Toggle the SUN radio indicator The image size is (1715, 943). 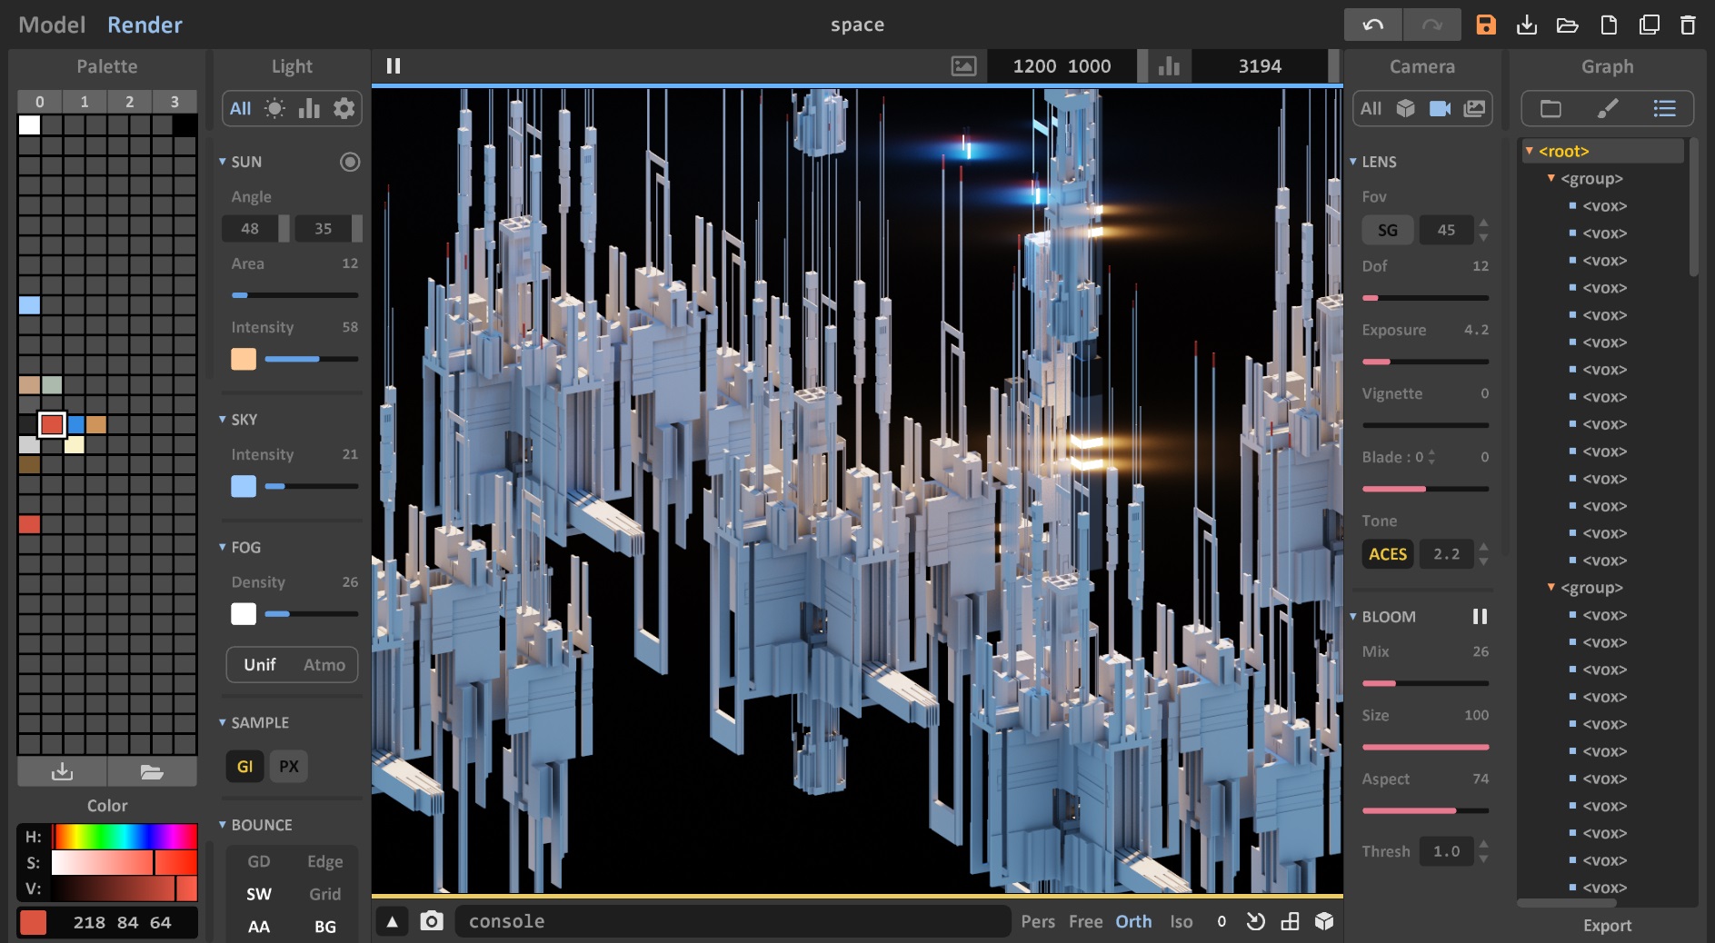point(350,162)
